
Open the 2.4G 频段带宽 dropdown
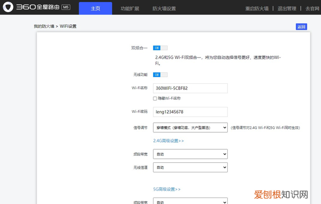(x=190, y=154)
